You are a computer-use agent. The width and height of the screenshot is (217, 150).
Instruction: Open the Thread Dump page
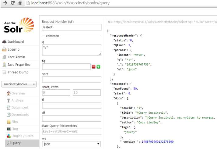[18, 72]
